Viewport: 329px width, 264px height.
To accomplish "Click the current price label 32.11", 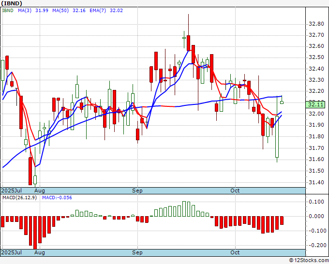I will coord(316,104).
